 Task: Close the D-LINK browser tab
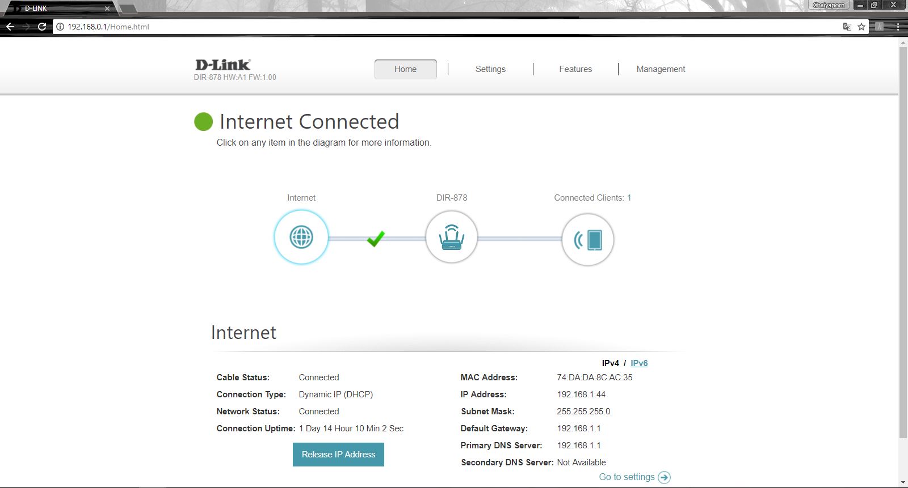click(x=107, y=8)
